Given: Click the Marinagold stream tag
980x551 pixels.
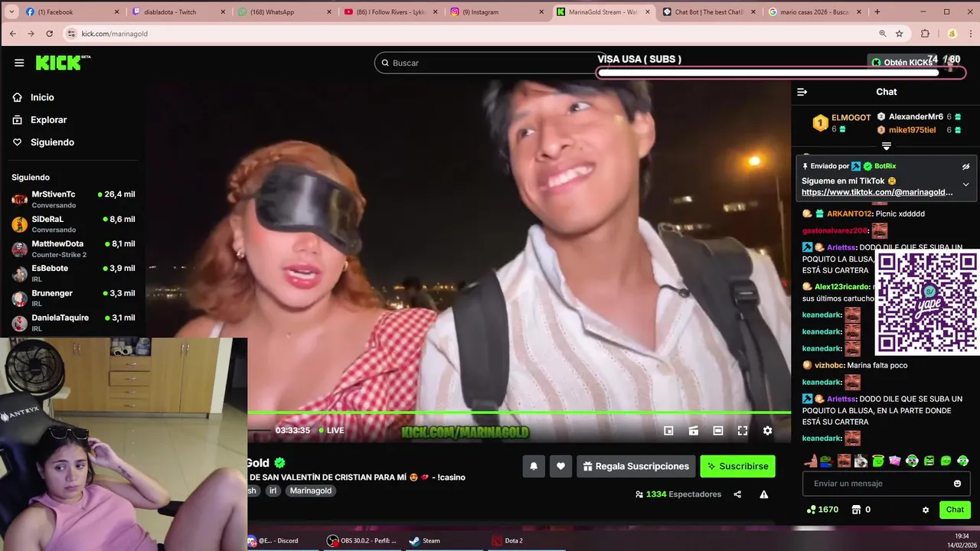Looking at the screenshot, I should pos(311,491).
